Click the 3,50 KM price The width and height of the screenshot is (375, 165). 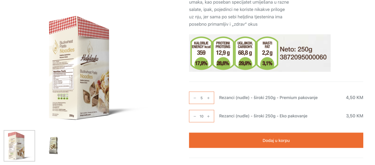click(354, 116)
